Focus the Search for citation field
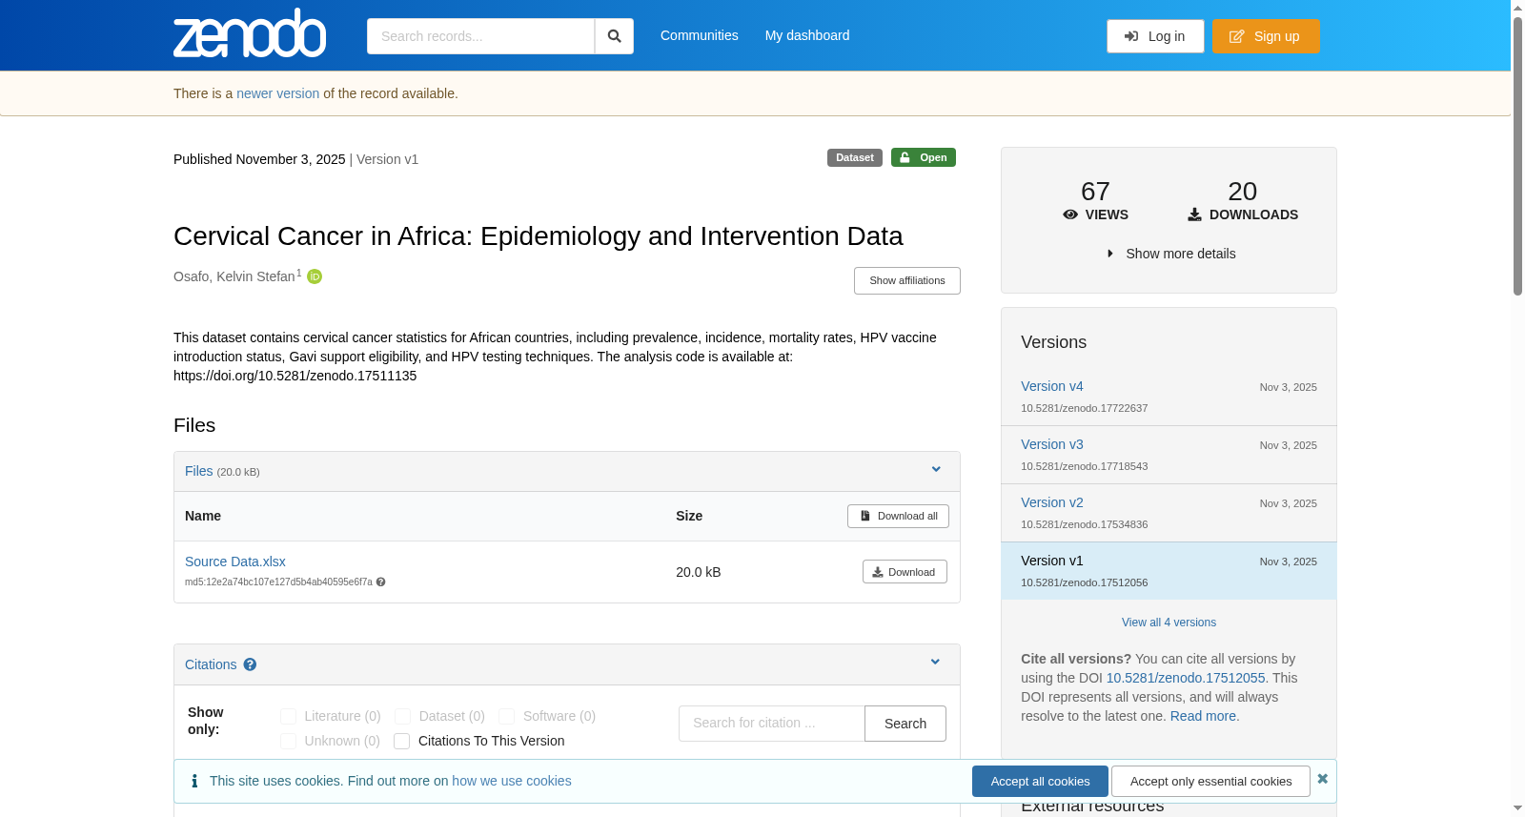Image resolution: width=1525 pixels, height=817 pixels. pos(772,724)
